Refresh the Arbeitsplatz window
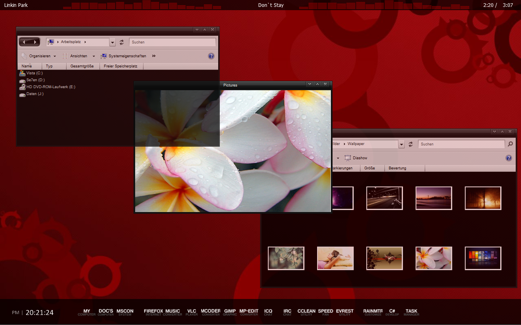Image resolution: width=521 pixels, height=325 pixels. click(122, 42)
